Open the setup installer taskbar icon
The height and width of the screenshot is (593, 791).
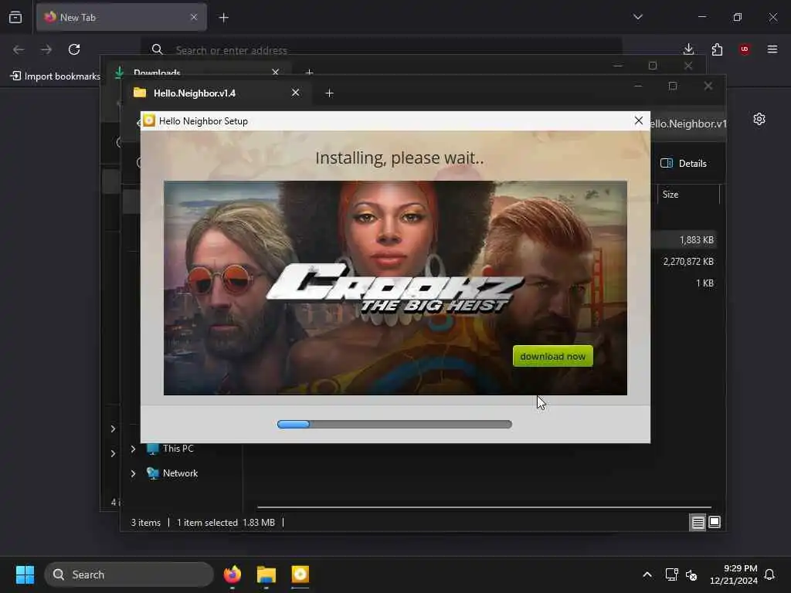click(x=300, y=574)
